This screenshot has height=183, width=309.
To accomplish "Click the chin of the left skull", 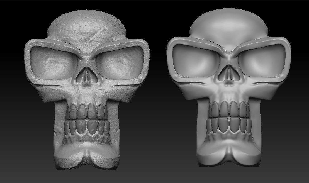I will click(x=86, y=156).
